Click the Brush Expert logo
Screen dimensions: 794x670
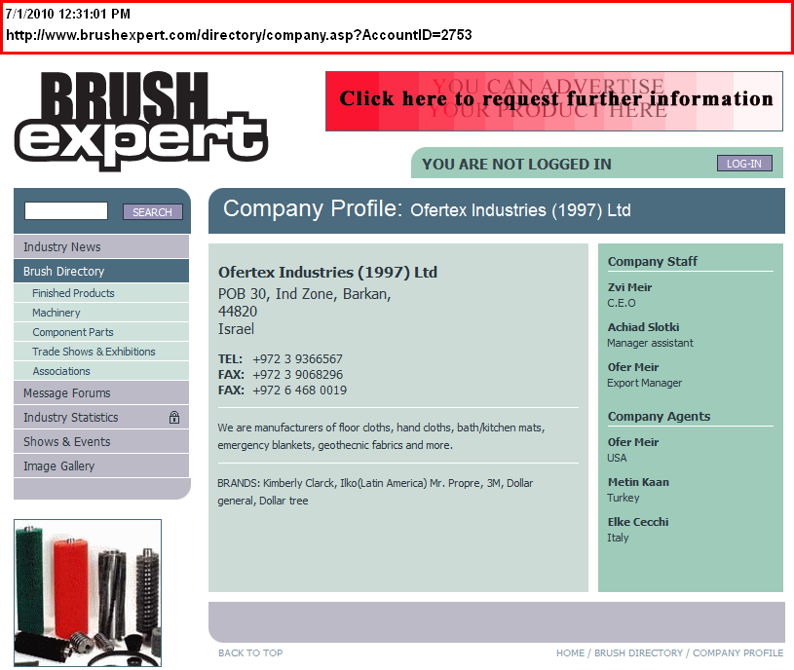point(140,121)
